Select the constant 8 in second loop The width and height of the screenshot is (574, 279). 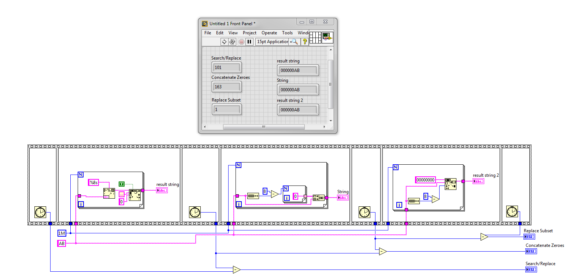[265, 191]
